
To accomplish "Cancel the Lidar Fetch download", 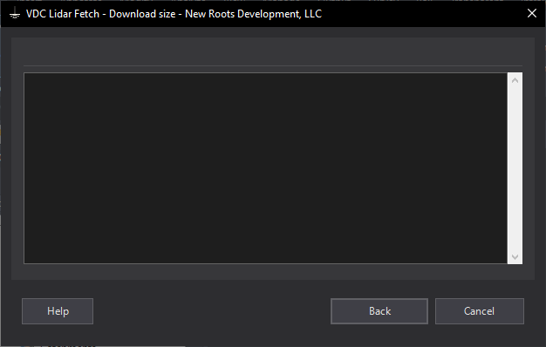I will tap(480, 311).
